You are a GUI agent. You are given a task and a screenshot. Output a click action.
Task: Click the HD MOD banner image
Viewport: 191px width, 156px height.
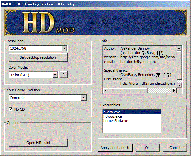(96, 23)
